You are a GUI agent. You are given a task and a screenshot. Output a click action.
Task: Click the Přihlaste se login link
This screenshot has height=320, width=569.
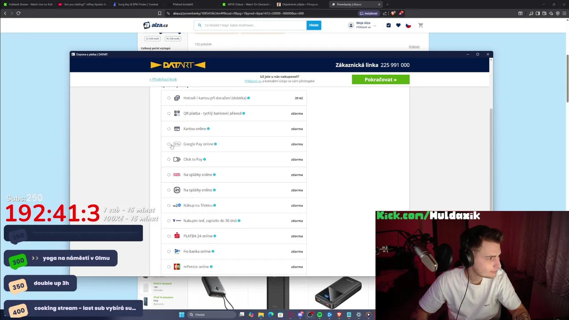[253, 81]
